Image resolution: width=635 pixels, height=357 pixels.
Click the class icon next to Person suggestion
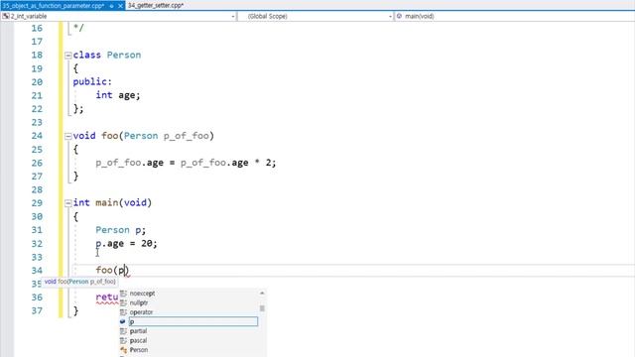point(123,350)
